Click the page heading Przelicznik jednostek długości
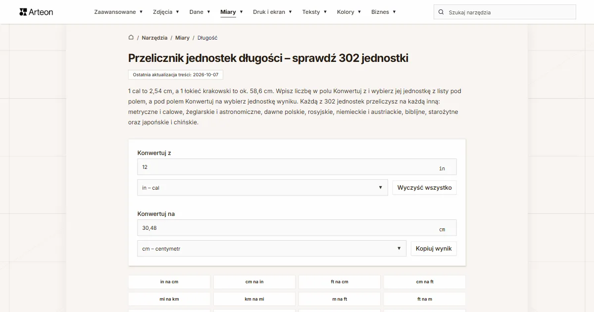Image resolution: width=594 pixels, height=312 pixels. point(268,58)
